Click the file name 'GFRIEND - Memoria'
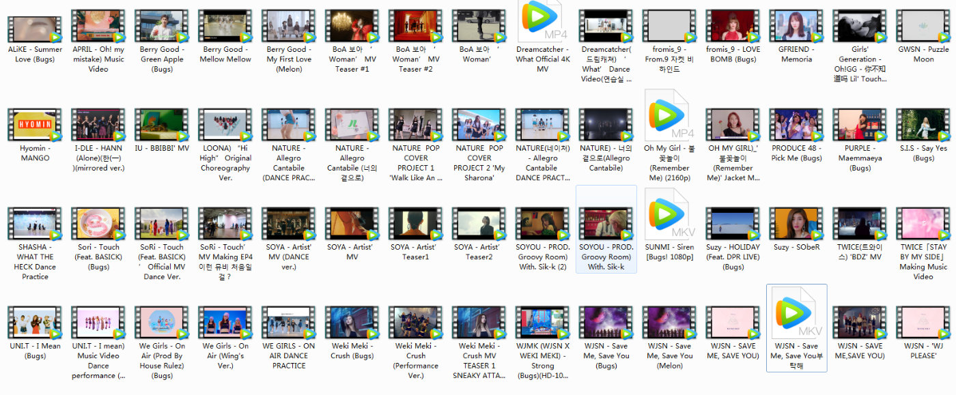956x395 pixels. pyautogui.click(x=797, y=54)
